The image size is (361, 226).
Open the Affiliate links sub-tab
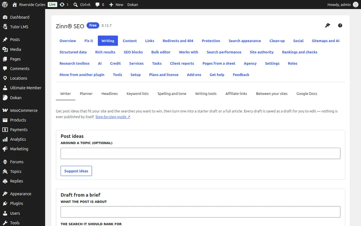coord(236,94)
